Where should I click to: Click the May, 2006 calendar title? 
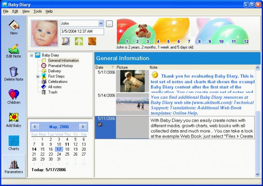point(59,127)
